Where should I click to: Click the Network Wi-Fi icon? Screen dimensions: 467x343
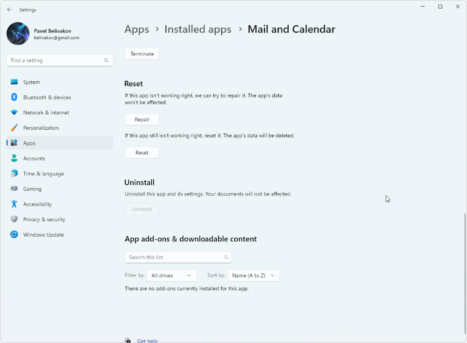[x=14, y=112]
